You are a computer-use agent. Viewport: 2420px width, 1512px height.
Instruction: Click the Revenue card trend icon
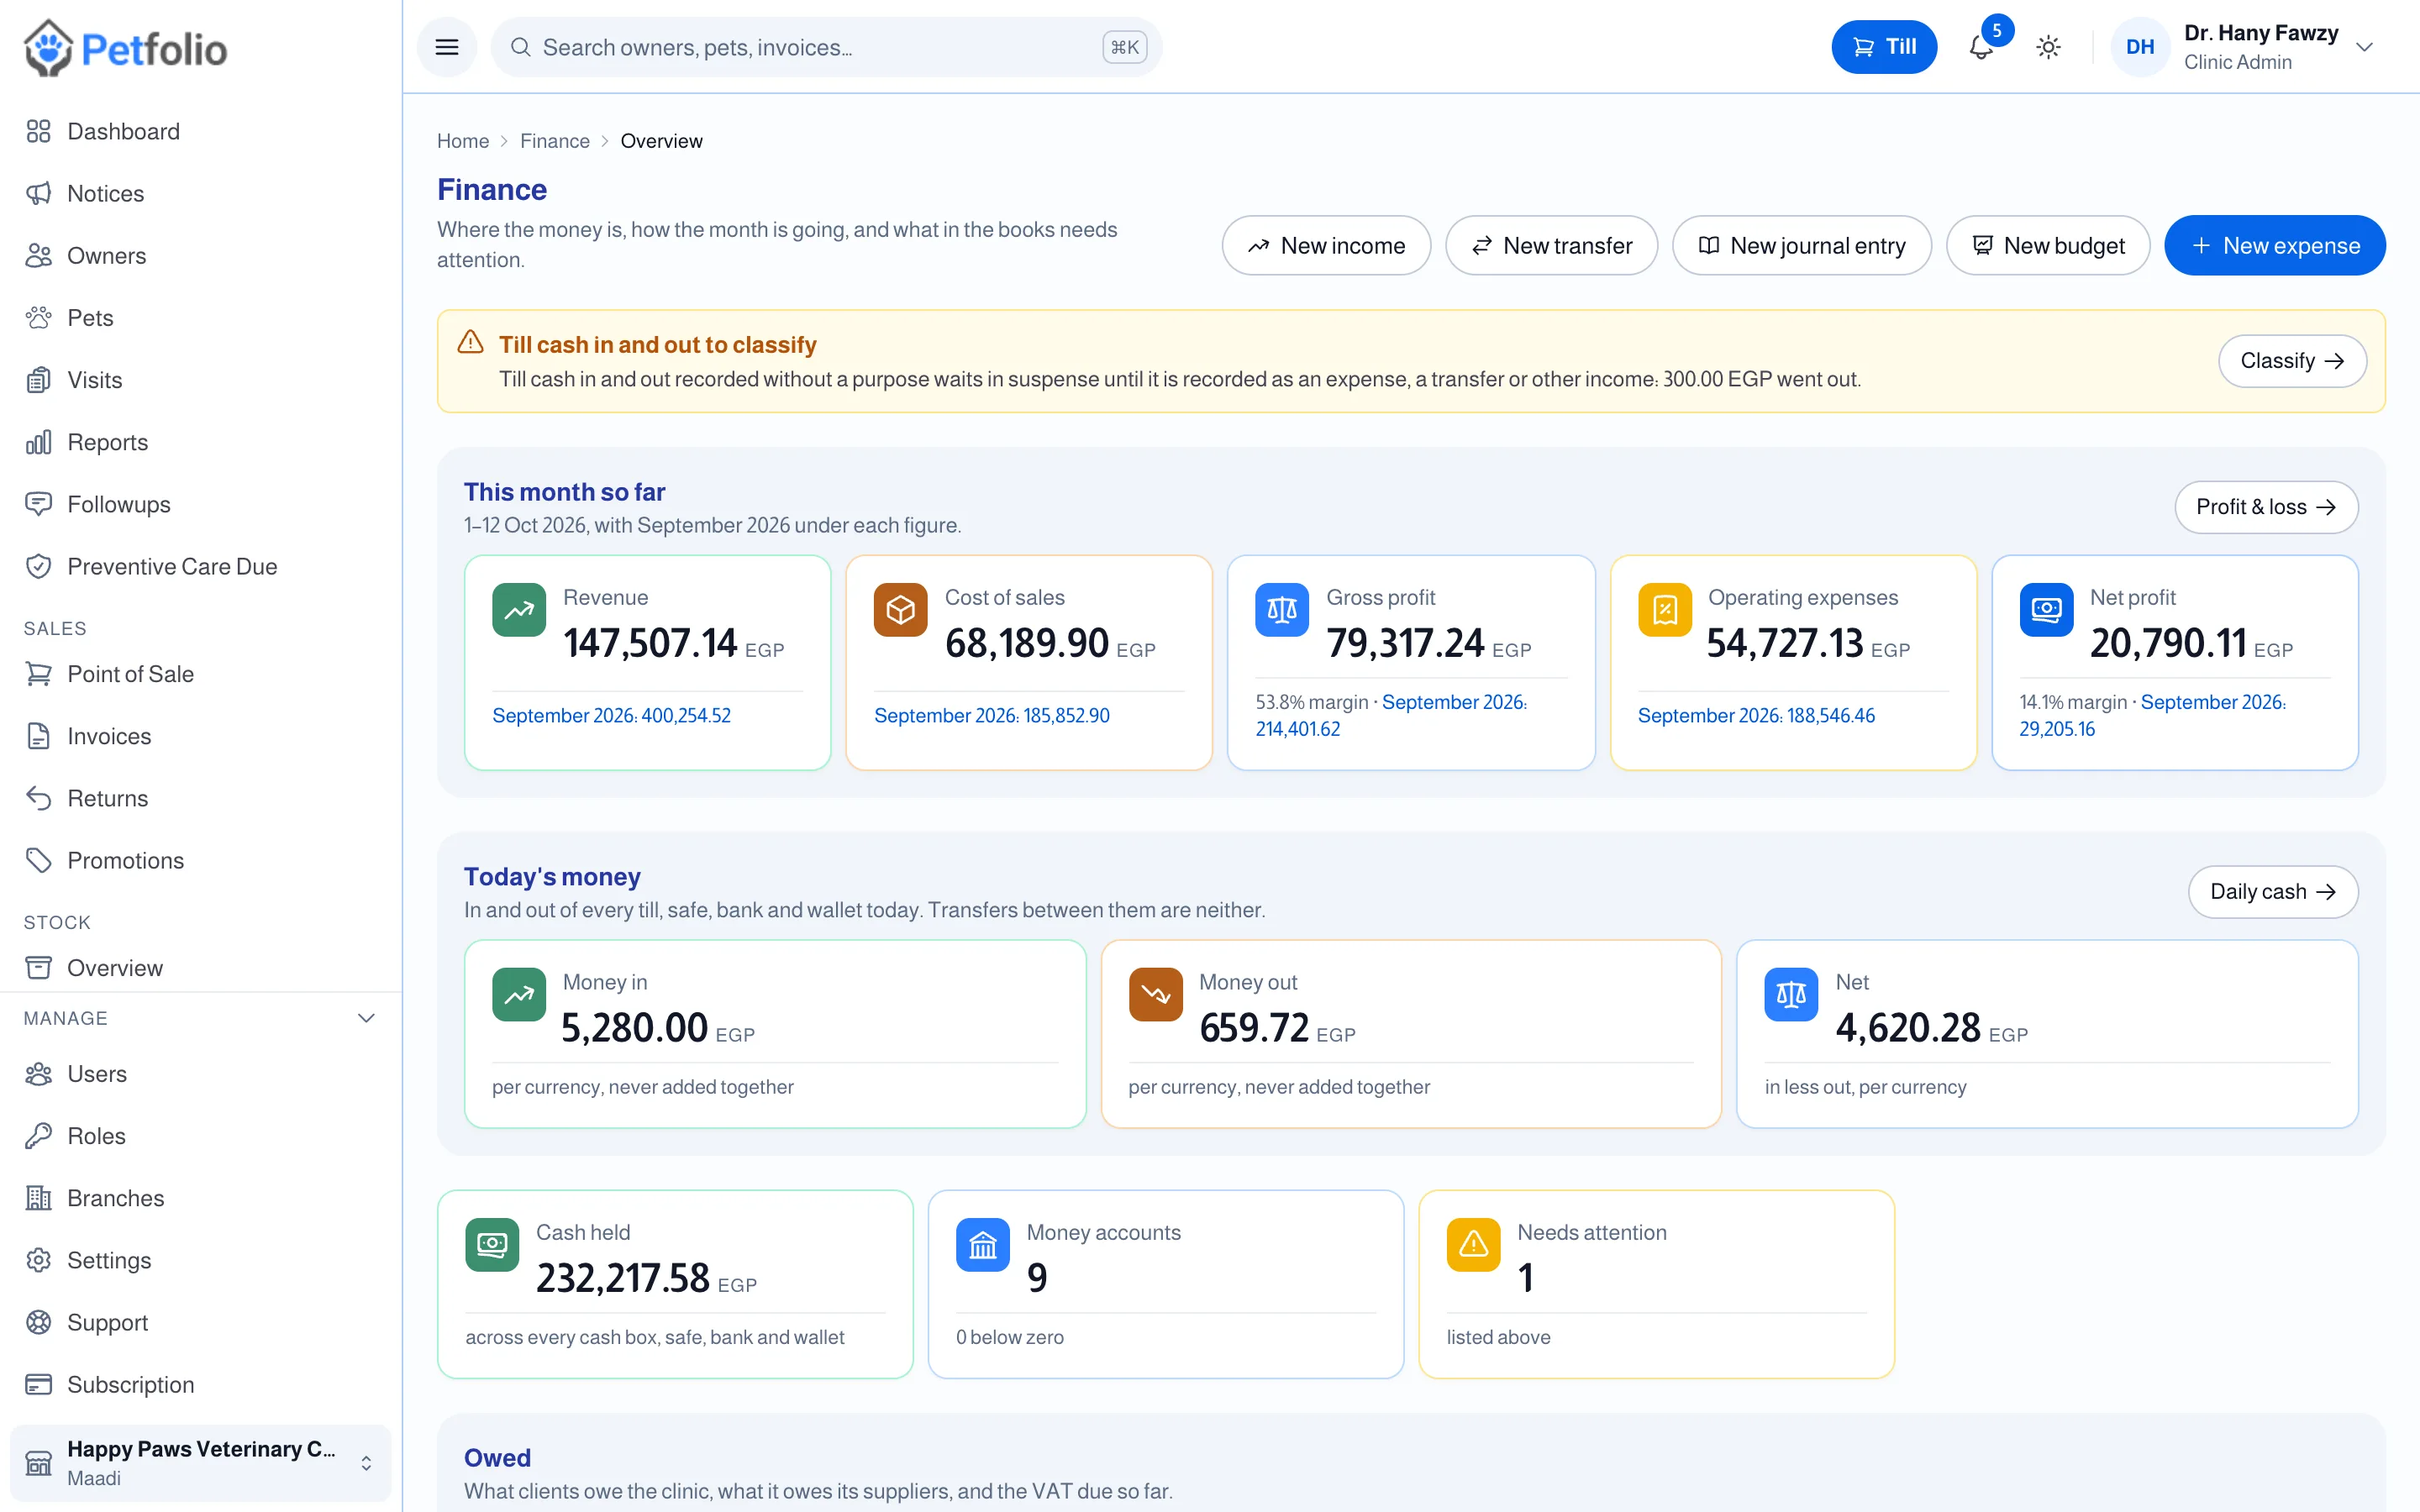(519, 609)
